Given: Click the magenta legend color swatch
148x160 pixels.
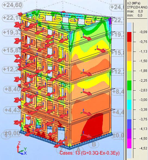Looking at the screenshot, I should tap(129, 143).
